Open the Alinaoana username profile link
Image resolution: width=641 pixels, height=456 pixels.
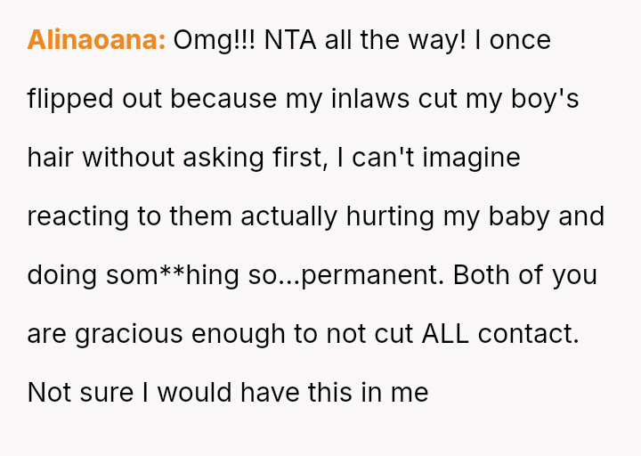[x=96, y=40]
